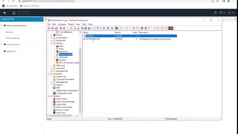Viewport: 238px width, 134px height.
Task: Sort list by Role ID column header
Action: (x=118, y=33)
